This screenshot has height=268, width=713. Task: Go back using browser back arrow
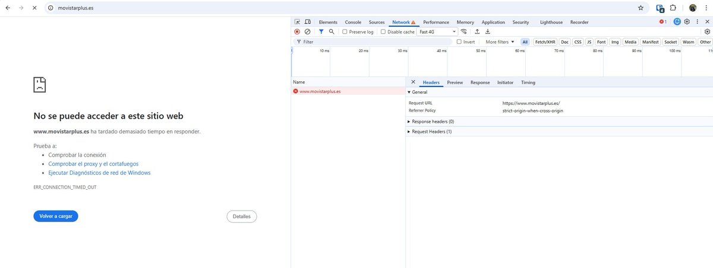click(x=8, y=8)
